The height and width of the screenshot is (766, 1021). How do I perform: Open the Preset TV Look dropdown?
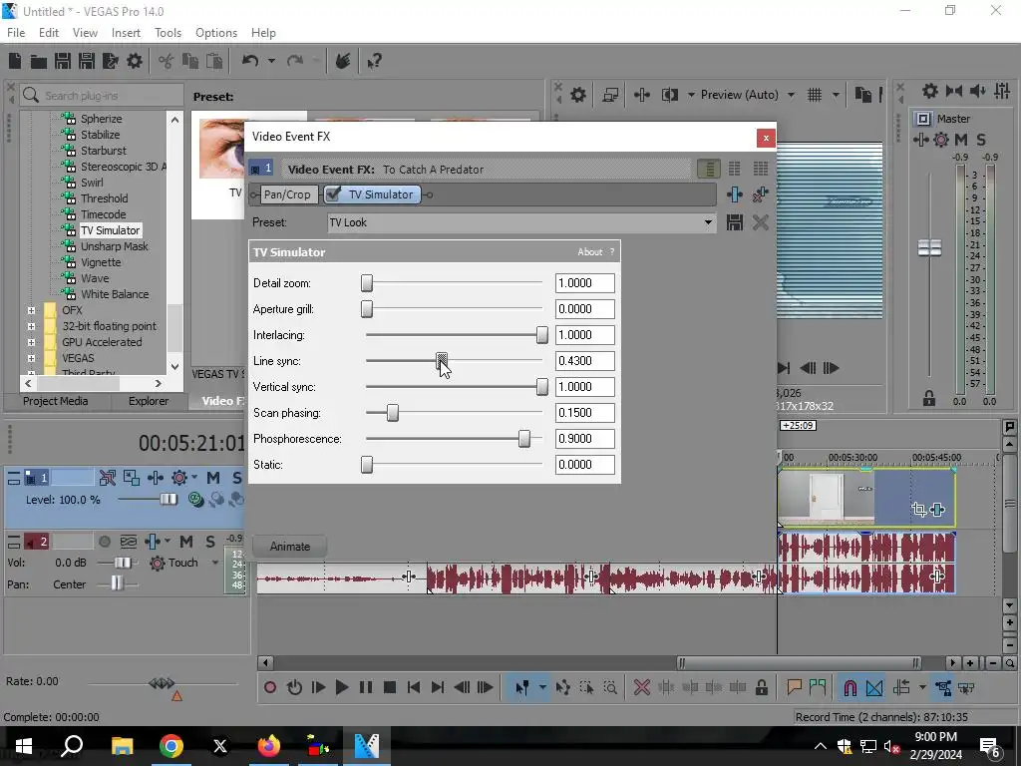pyautogui.click(x=708, y=222)
